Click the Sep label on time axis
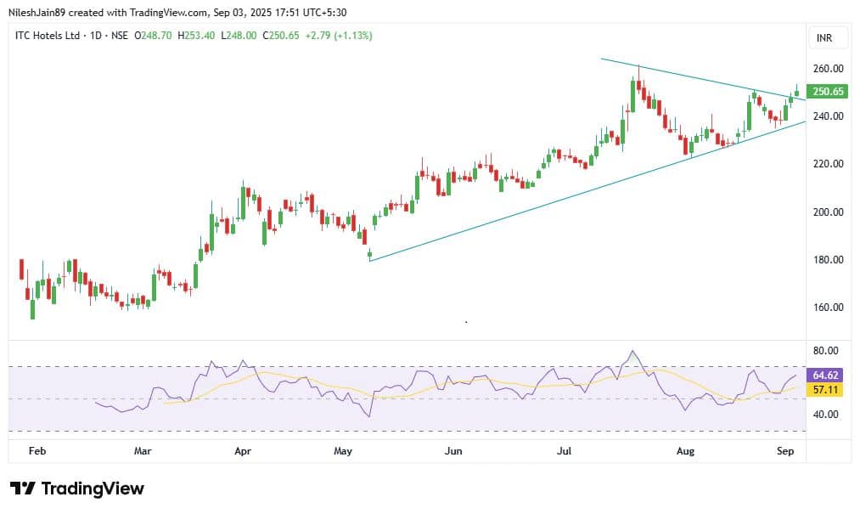The height and width of the screenshot is (514, 860). 785,451
